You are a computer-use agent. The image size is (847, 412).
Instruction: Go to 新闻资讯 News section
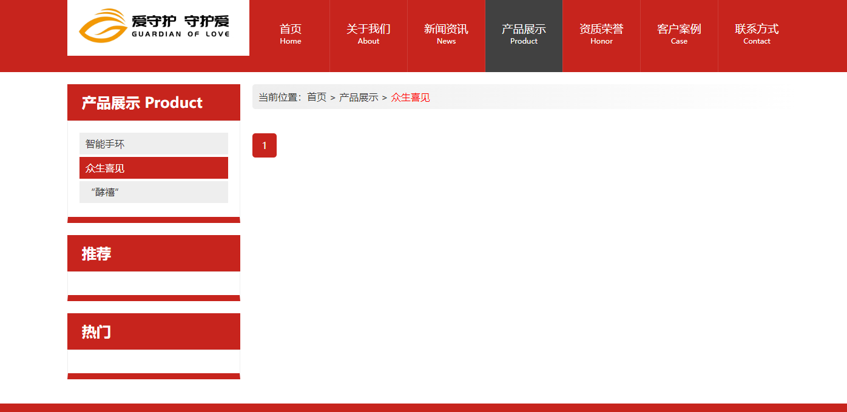pos(446,36)
